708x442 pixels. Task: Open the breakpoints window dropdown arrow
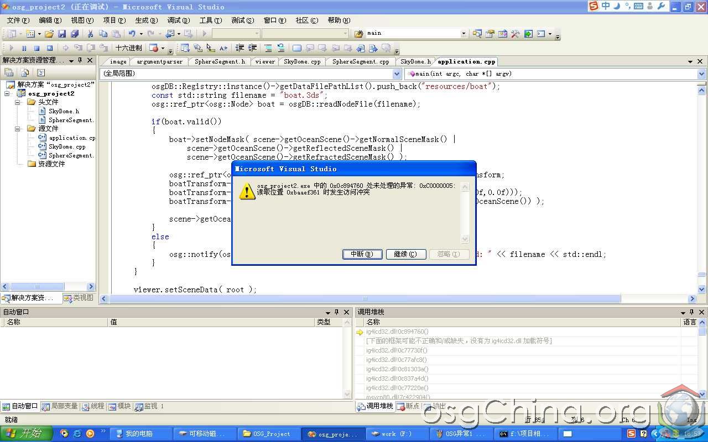point(163,48)
